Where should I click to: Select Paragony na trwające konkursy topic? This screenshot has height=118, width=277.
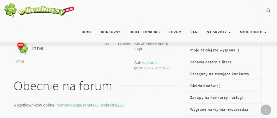(220, 74)
